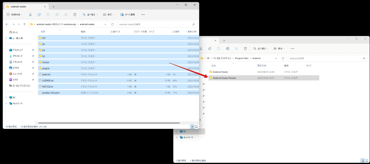Viewport: 370px width, 164px height.
Task: Open the three-dots more menu in android-studio window
Action: click(143, 14)
